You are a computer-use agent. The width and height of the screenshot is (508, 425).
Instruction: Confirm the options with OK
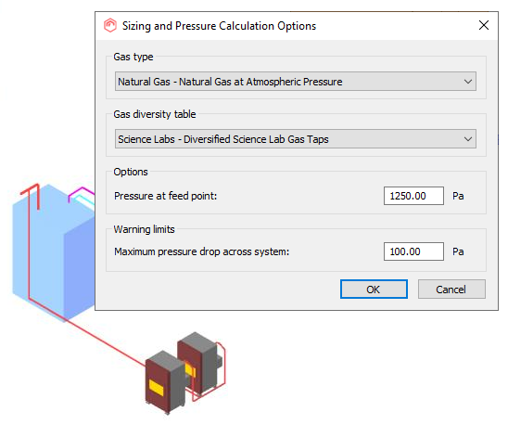point(374,290)
